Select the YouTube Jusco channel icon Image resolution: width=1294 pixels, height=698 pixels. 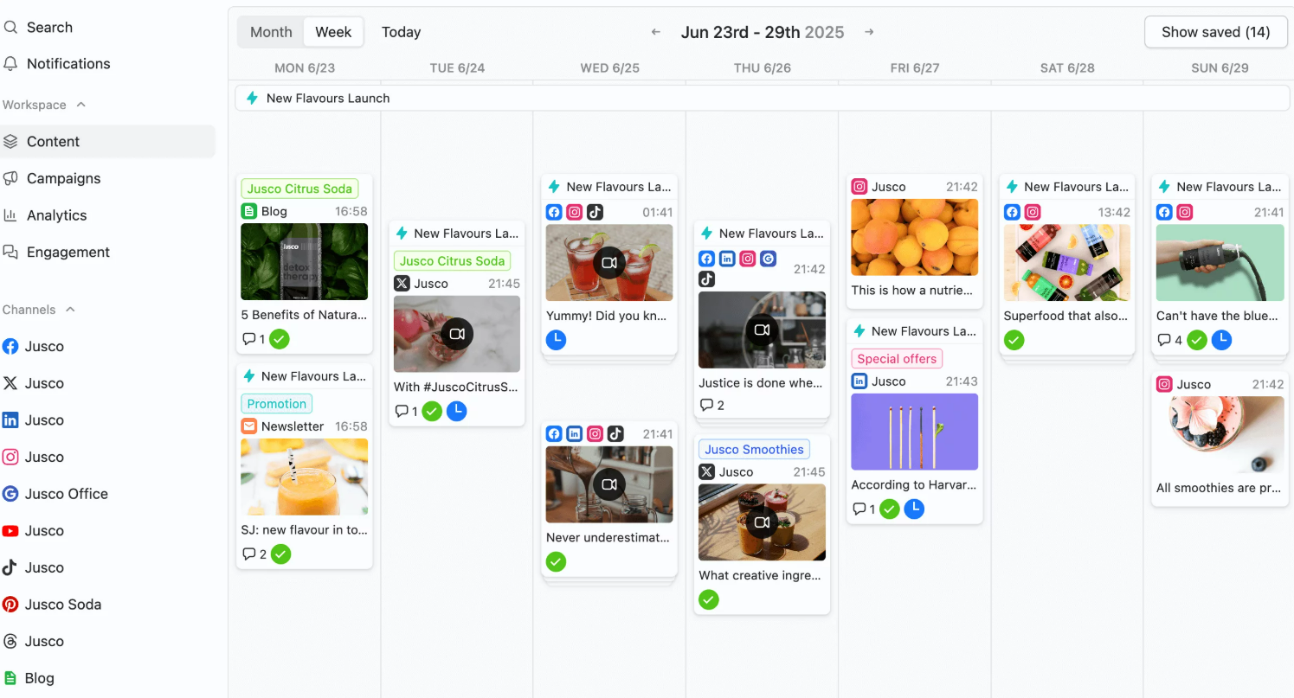[10, 531]
